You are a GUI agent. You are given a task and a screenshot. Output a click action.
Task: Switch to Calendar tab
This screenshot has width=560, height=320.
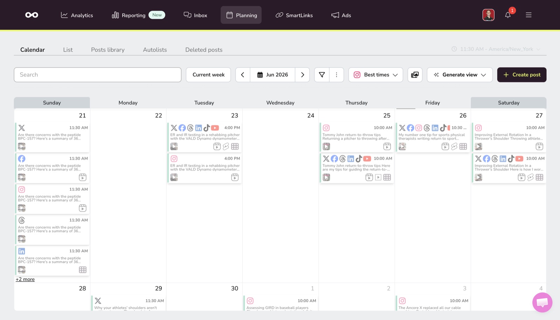(x=33, y=50)
